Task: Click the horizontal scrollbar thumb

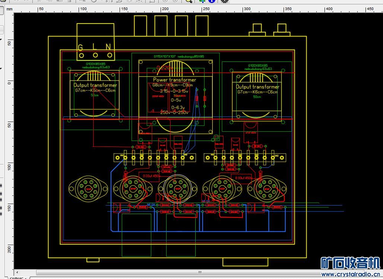Action: click(200, 272)
